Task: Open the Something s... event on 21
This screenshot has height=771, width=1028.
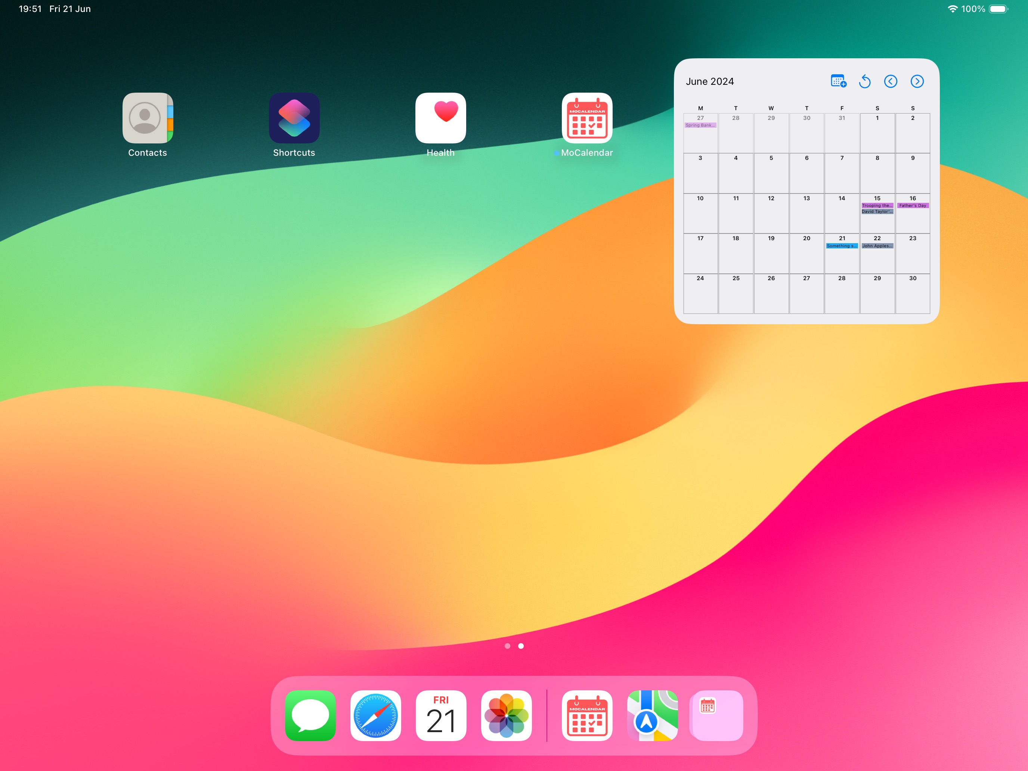Action: [x=842, y=246]
